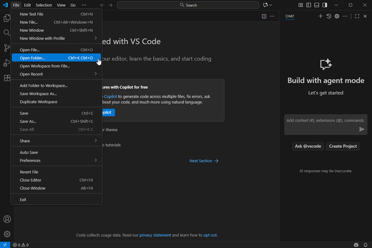Open the Accounts icon in activity bar
The width and height of the screenshot is (372, 248).
click(7, 219)
